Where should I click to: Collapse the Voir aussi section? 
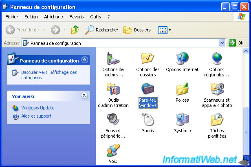[x=84, y=96]
